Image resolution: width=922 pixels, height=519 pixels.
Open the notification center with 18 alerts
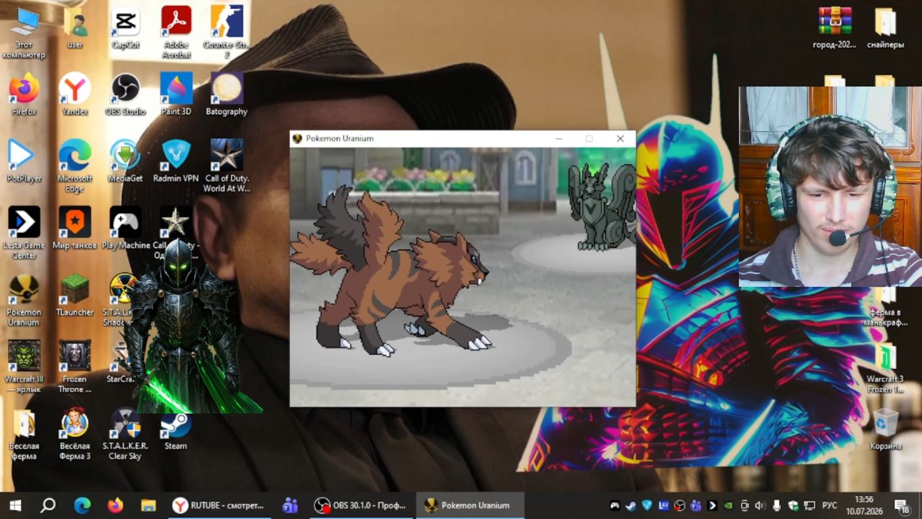pyautogui.click(x=902, y=505)
